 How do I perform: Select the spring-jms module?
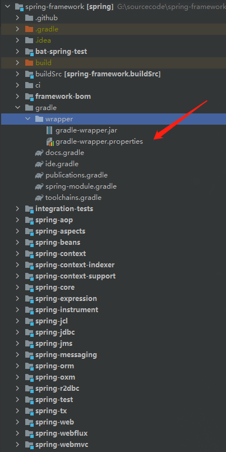(54, 344)
